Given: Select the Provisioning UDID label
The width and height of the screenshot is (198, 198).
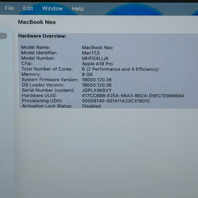Looking at the screenshot, I should click(x=42, y=100).
